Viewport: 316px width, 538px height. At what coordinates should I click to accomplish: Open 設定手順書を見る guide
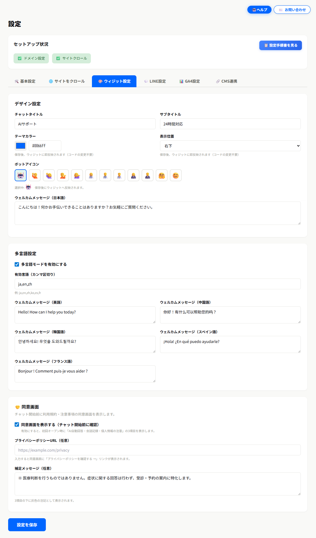[280, 45]
